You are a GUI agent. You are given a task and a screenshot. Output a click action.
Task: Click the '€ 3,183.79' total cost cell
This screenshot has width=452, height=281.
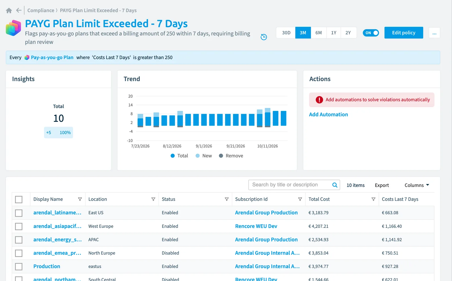(x=318, y=213)
